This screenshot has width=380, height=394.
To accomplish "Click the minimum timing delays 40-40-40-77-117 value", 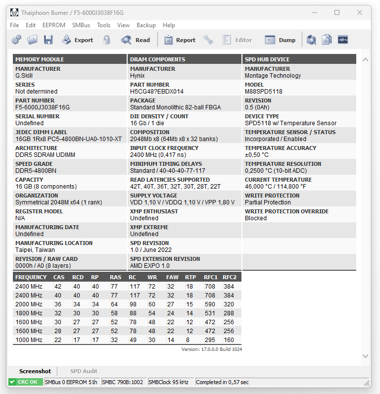I will pyautogui.click(x=168, y=171).
